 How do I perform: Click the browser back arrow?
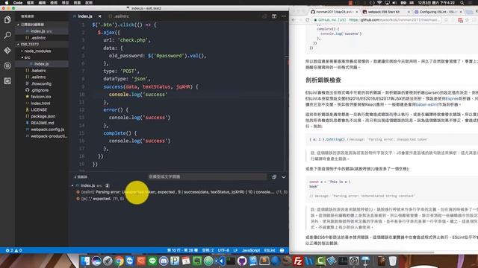tap(294, 20)
